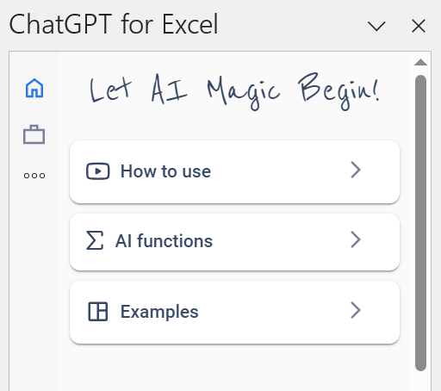The width and height of the screenshot is (441, 391).
Task: Click the How to use text label
Action: 165,171
